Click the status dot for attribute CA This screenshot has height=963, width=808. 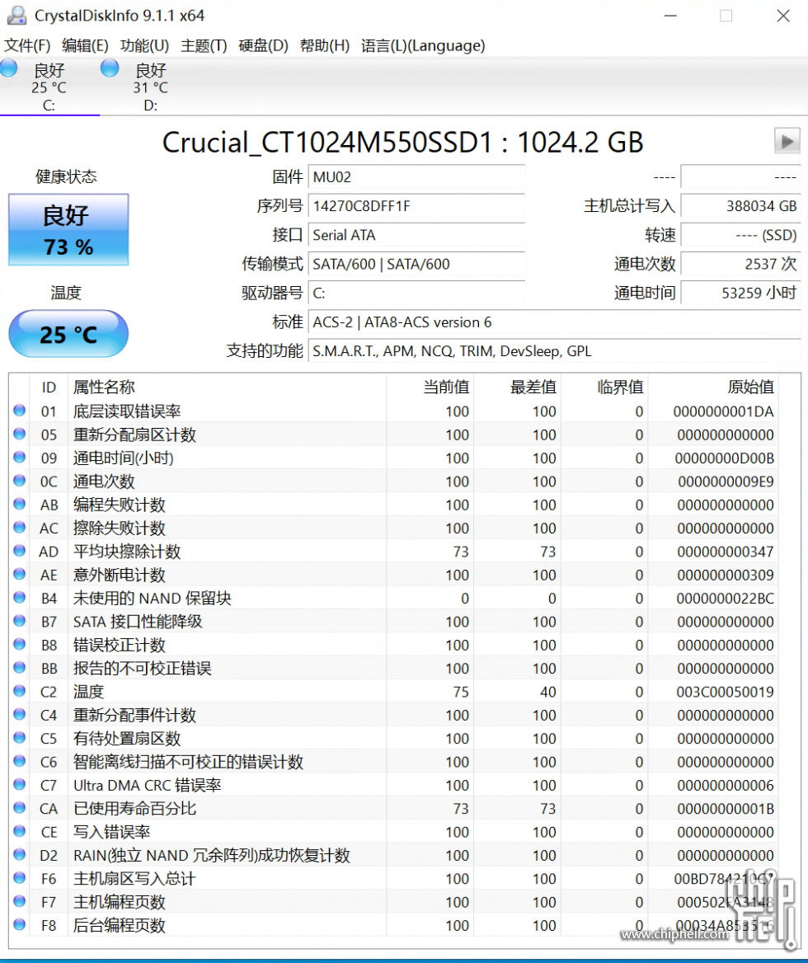[20, 807]
